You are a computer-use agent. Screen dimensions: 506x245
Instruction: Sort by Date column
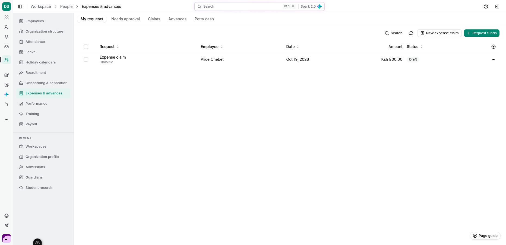(x=293, y=47)
